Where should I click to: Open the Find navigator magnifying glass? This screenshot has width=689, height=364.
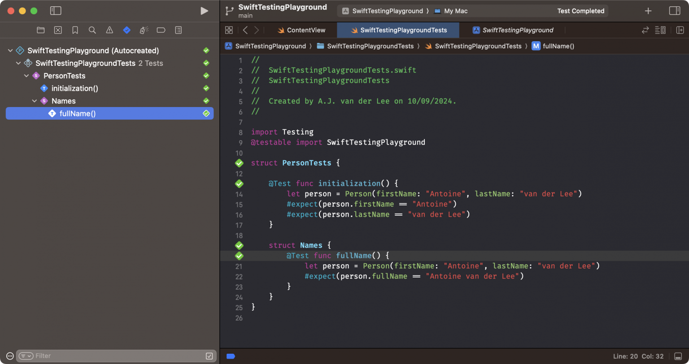tap(92, 30)
